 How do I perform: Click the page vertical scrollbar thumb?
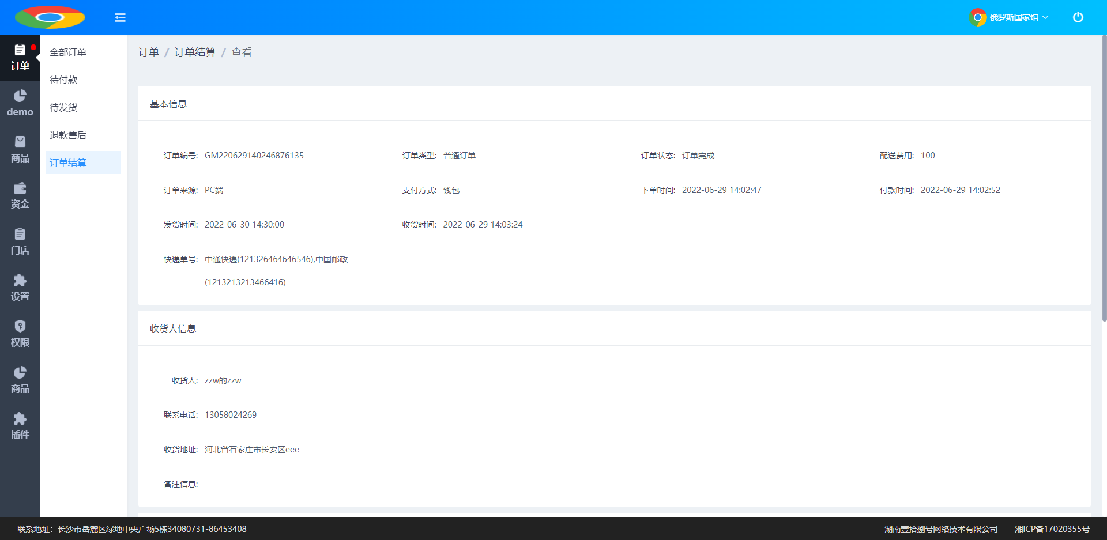coord(1104,178)
